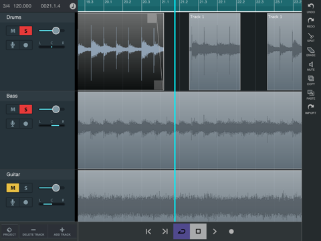Screen dimensions: 321x241
Task: Click the Undo icon
Action: pyautogui.click(x=311, y=8)
